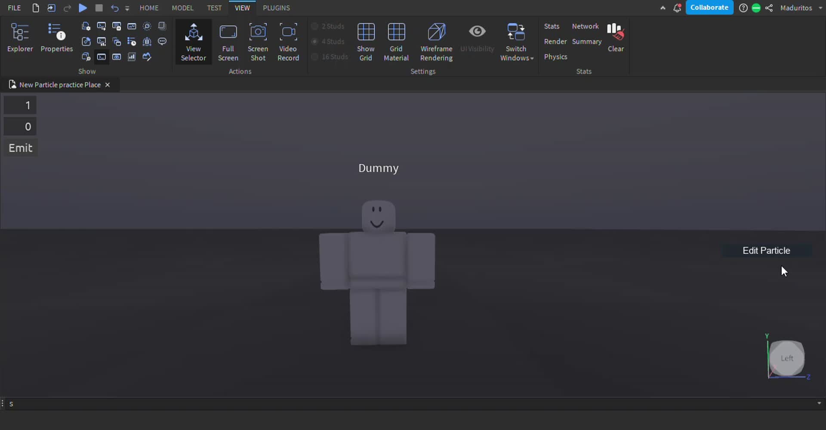The width and height of the screenshot is (826, 430).
Task: Toggle Show Grid
Action: [x=366, y=42]
